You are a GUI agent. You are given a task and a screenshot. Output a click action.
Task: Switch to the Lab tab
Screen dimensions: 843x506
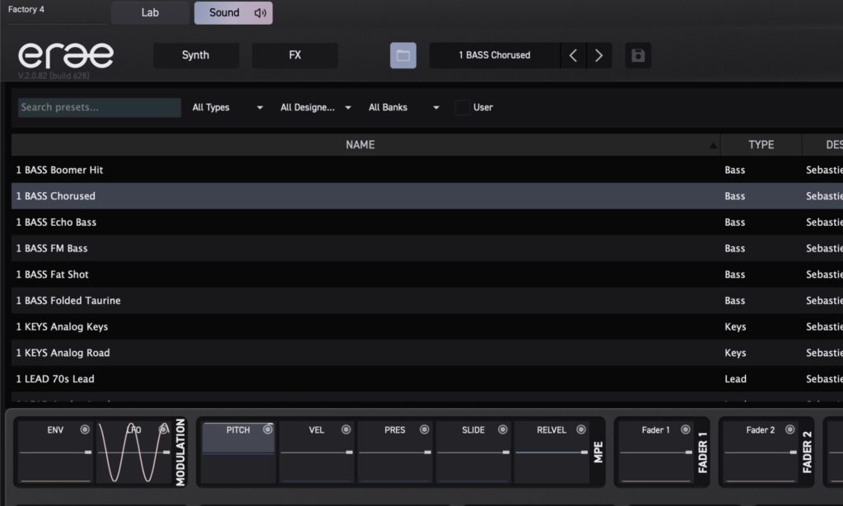tap(150, 13)
